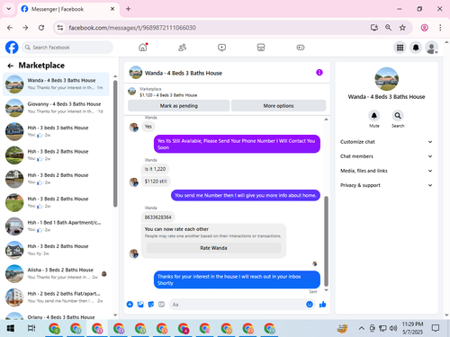Viewport: 450px width, 337px height.
Task: Choose a GIF from the composer
Action: pyautogui.click(x=161, y=305)
